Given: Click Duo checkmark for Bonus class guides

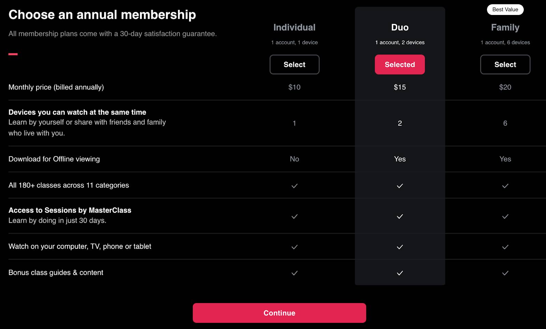Looking at the screenshot, I should [x=400, y=273].
